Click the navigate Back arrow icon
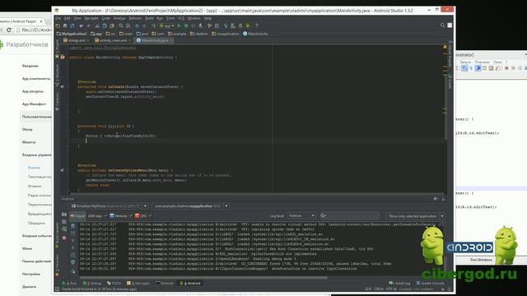Viewport: 527px width, 296px height. (x=138, y=25)
